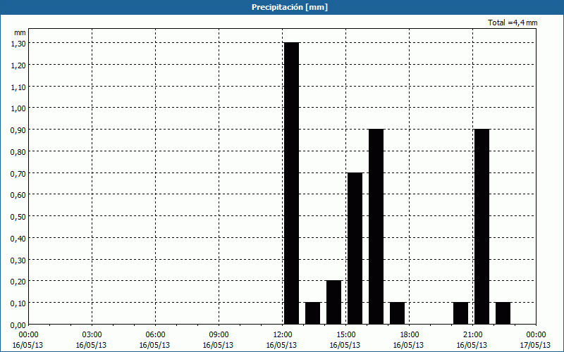
Task: Click the 0,40 y-axis value
Action: pos(18,238)
